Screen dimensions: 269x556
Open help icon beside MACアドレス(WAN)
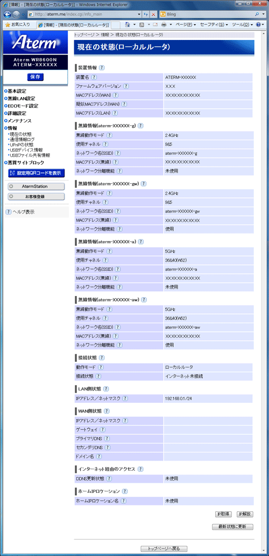tap(115, 95)
